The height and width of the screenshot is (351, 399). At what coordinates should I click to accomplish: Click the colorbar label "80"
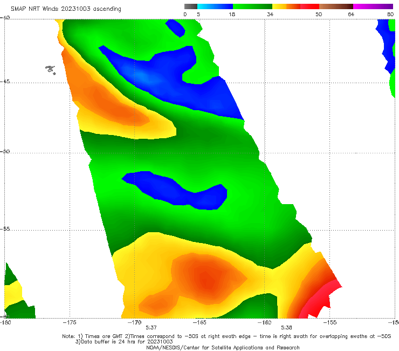pos(390,15)
